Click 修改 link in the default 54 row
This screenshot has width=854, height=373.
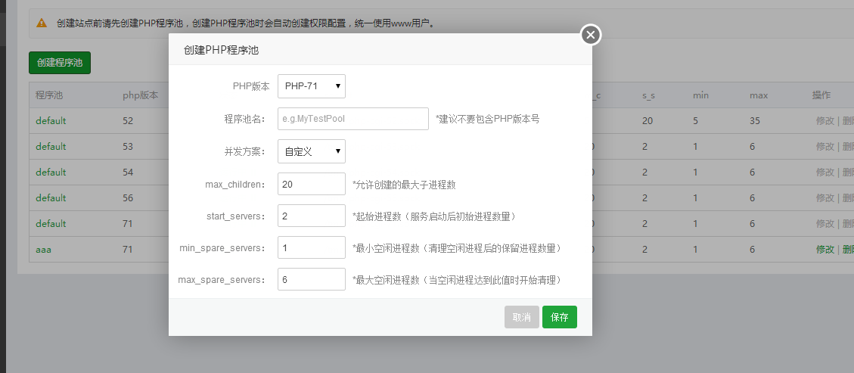pyautogui.click(x=824, y=172)
